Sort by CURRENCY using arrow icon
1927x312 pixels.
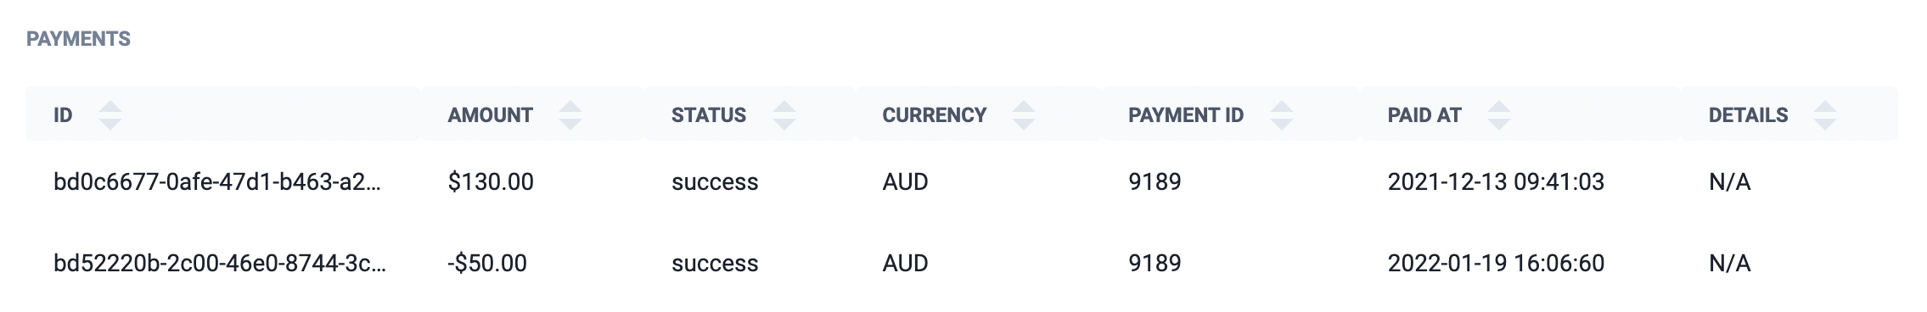1025,115
